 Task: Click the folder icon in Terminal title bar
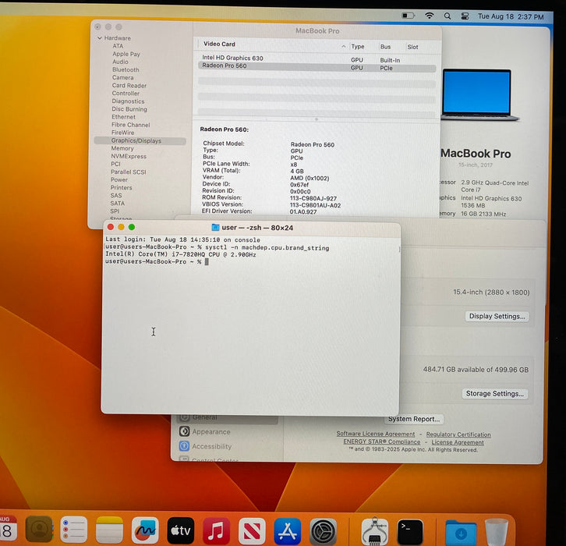coord(215,227)
